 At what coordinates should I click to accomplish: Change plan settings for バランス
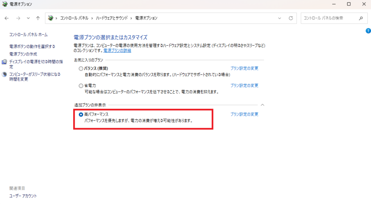pyautogui.click(x=245, y=68)
